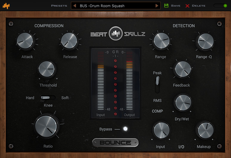This screenshot has height=158, width=231.
Task: Click the large Ratio knob
Action: click(x=46, y=127)
